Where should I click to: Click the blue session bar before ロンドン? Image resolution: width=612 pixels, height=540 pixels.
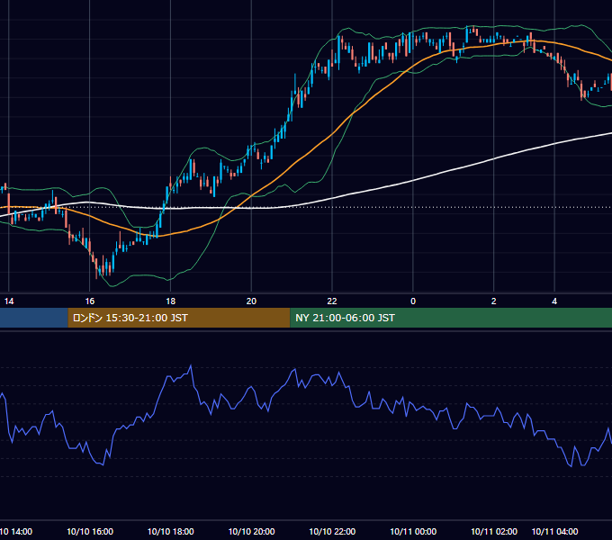tap(34, 318)
